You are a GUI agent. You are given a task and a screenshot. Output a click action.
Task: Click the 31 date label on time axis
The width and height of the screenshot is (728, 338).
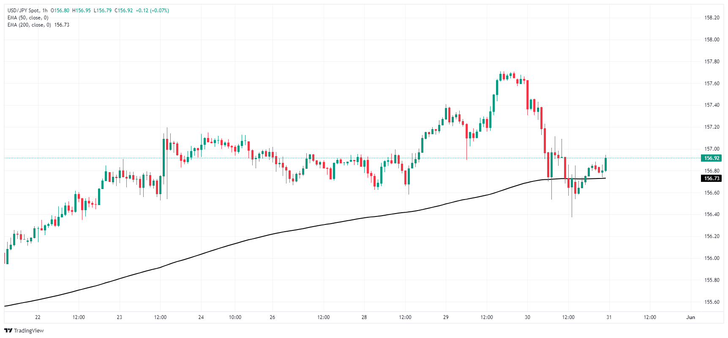click(609, 317)
